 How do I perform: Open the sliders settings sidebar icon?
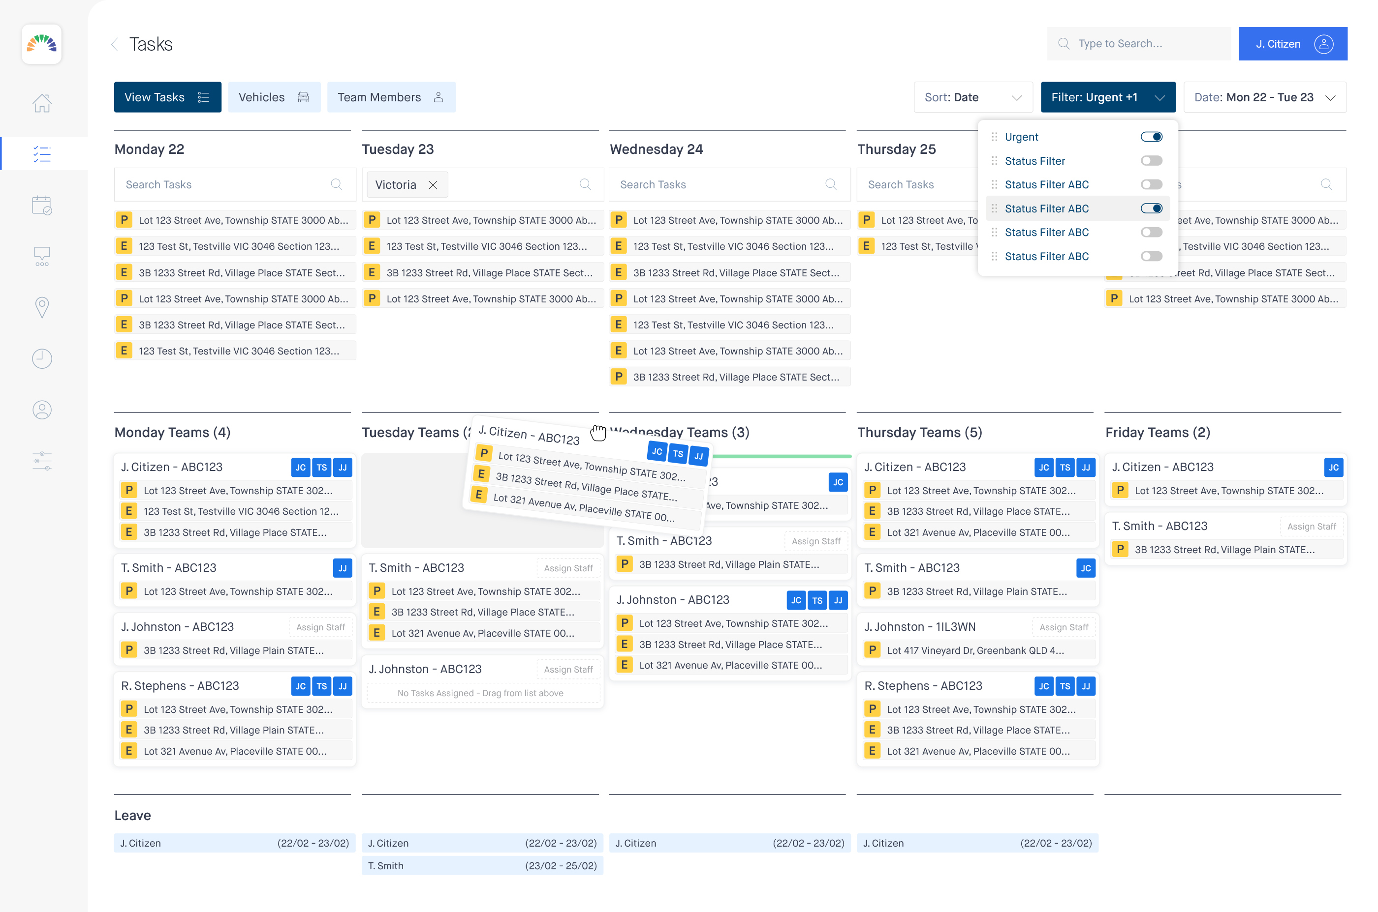(42, 461)
